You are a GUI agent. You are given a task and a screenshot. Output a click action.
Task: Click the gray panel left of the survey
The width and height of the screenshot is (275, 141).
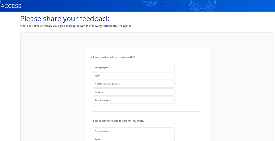53,88
